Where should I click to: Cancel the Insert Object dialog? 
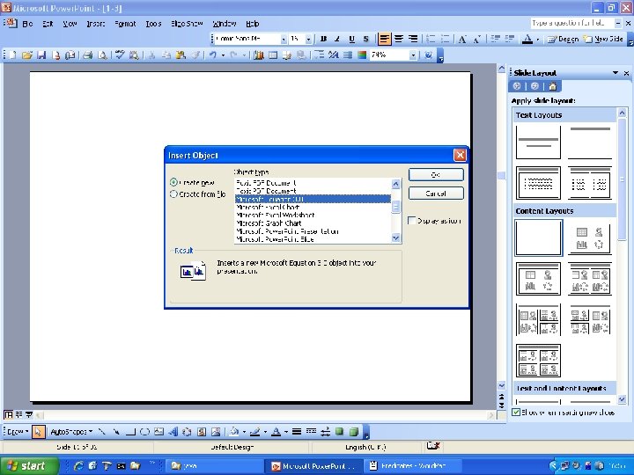(436, 194)
